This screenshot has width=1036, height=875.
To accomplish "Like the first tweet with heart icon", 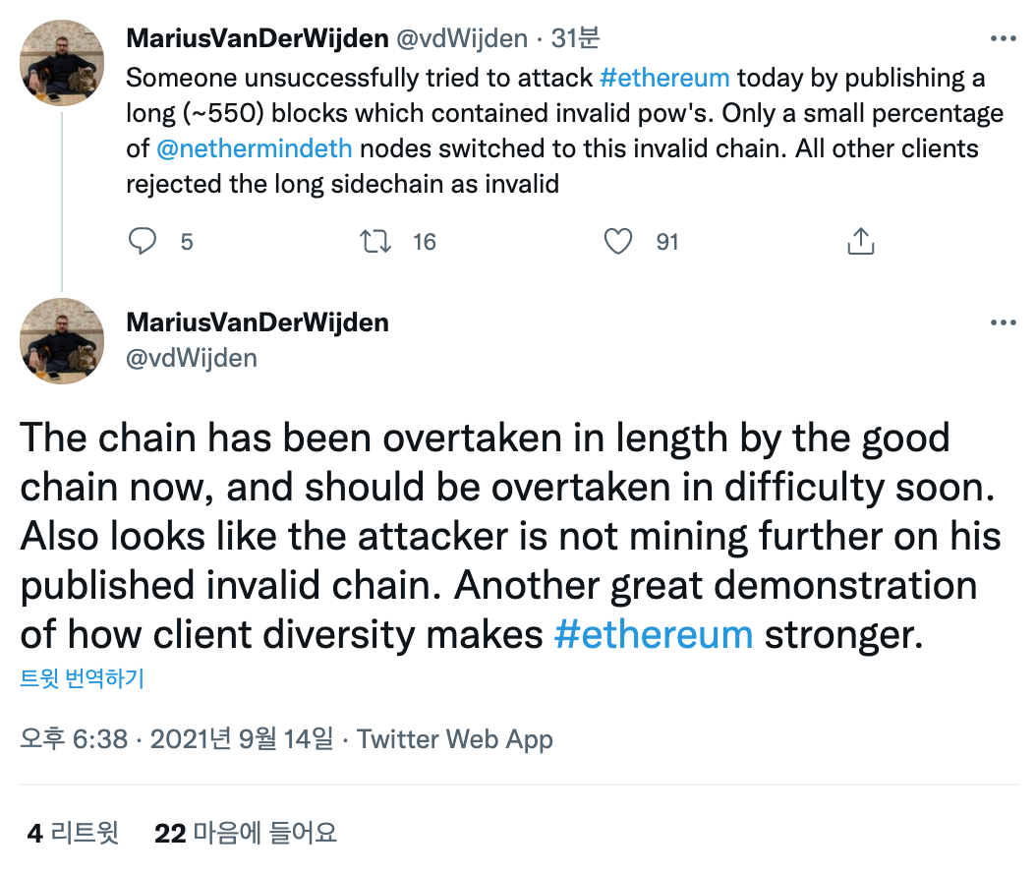I will [x=618, y=241].
